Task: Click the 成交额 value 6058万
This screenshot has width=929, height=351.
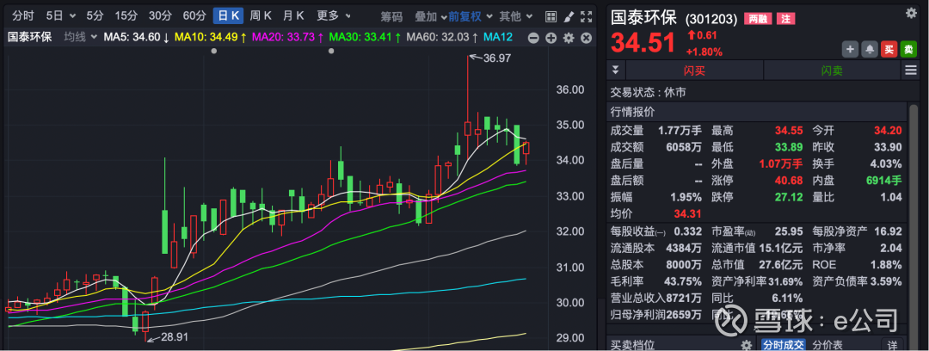Action: pos(684,147)
